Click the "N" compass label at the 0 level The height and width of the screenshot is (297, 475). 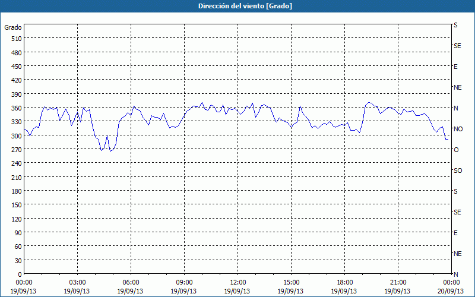[x=455, y=274]
